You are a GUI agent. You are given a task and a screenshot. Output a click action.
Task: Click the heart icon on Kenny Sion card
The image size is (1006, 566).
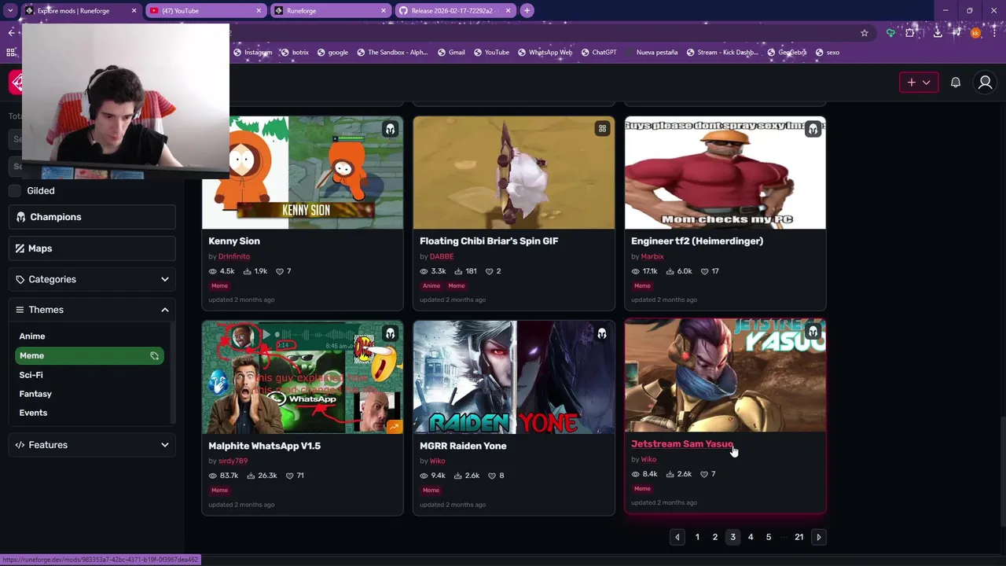point(280,271)
